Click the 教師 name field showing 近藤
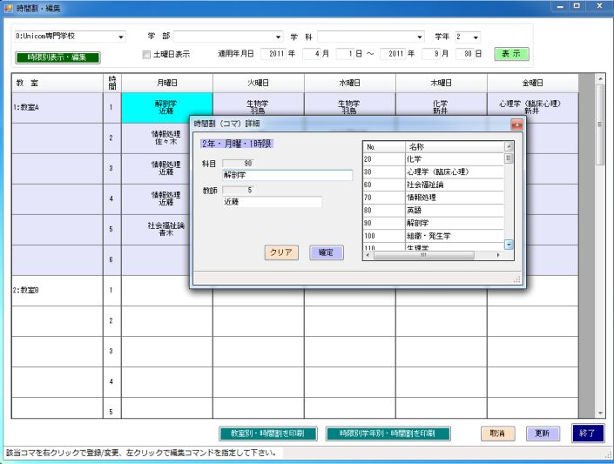 tap(272, 202)
